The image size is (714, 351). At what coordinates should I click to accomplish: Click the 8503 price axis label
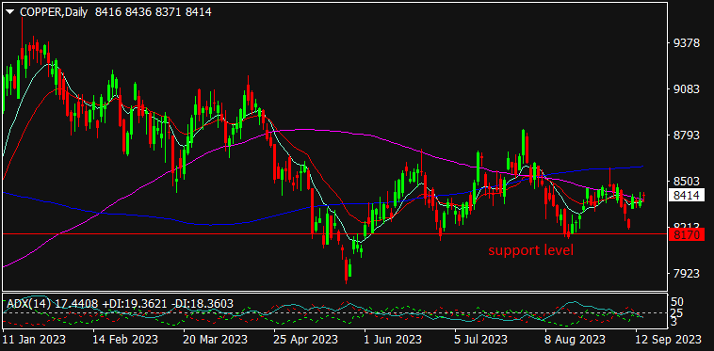pyautogui.click(x=687, y=181)
